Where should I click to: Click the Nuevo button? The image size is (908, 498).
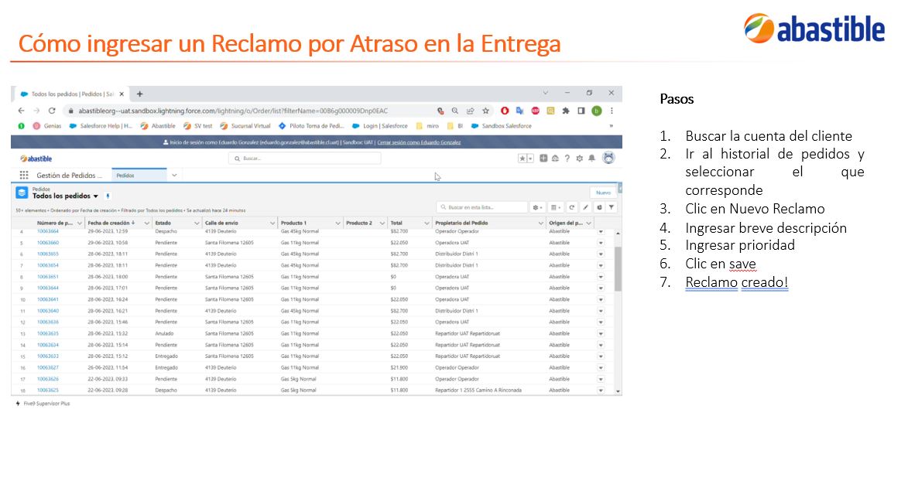tap(603, 193)
